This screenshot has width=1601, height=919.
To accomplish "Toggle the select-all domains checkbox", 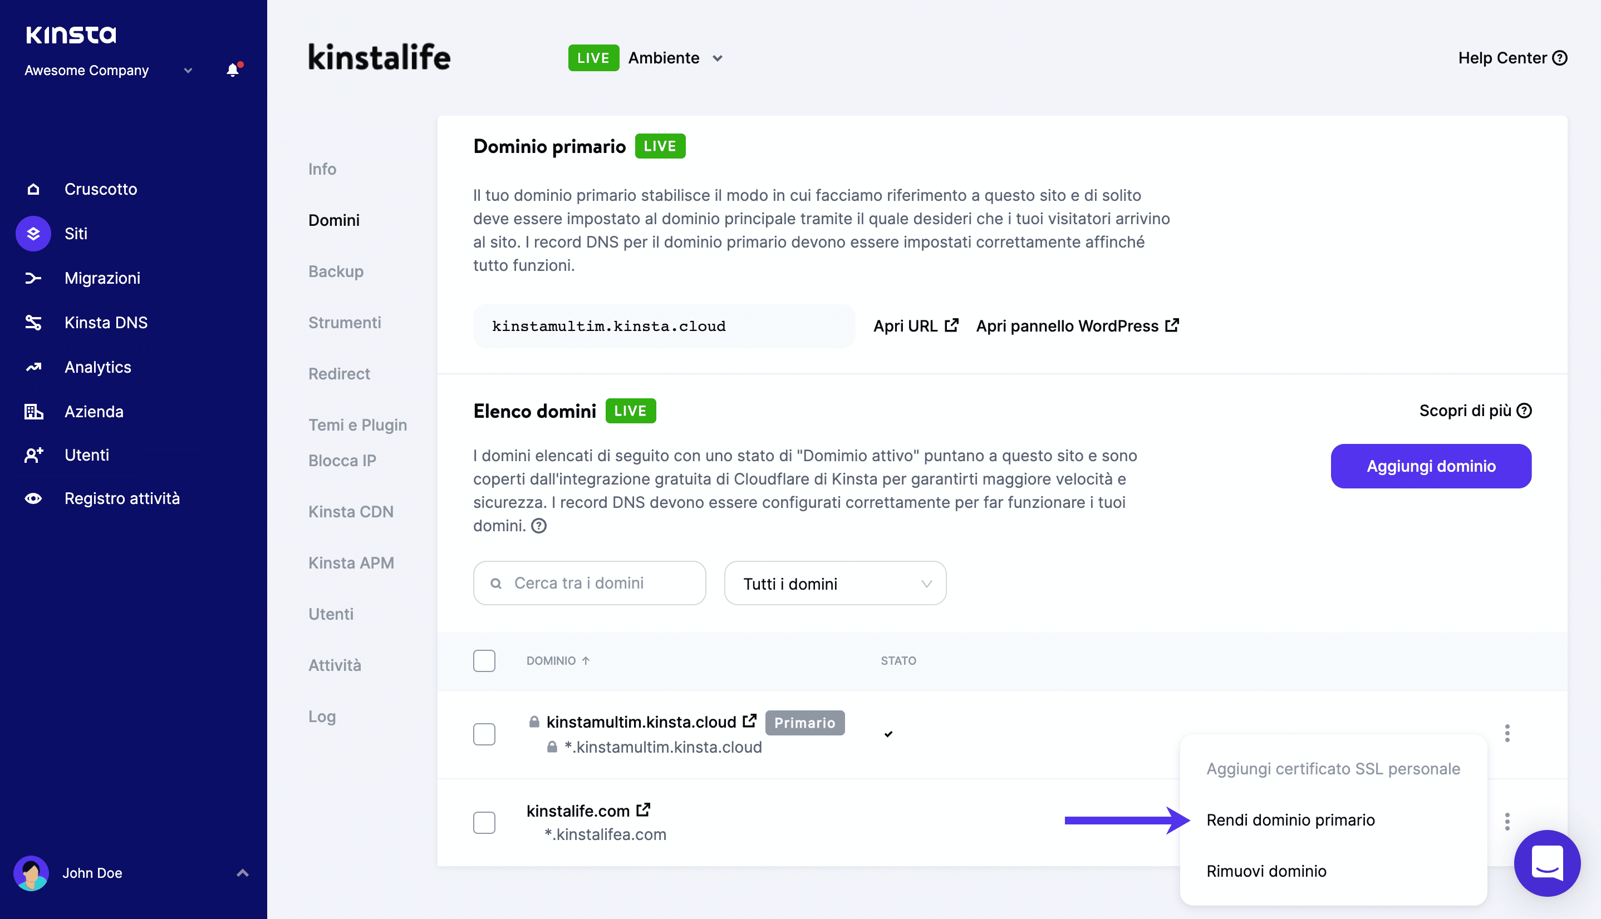I will pos(484,661).
